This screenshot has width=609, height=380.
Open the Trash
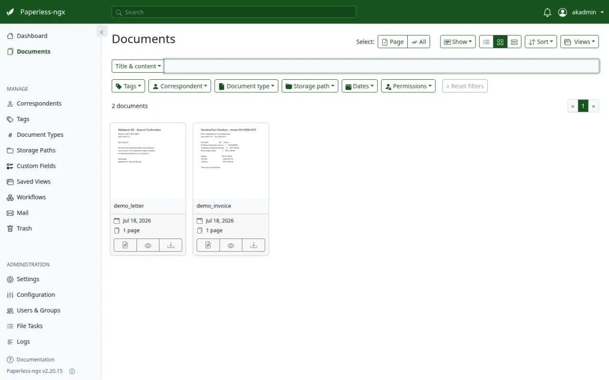point(24,229)
